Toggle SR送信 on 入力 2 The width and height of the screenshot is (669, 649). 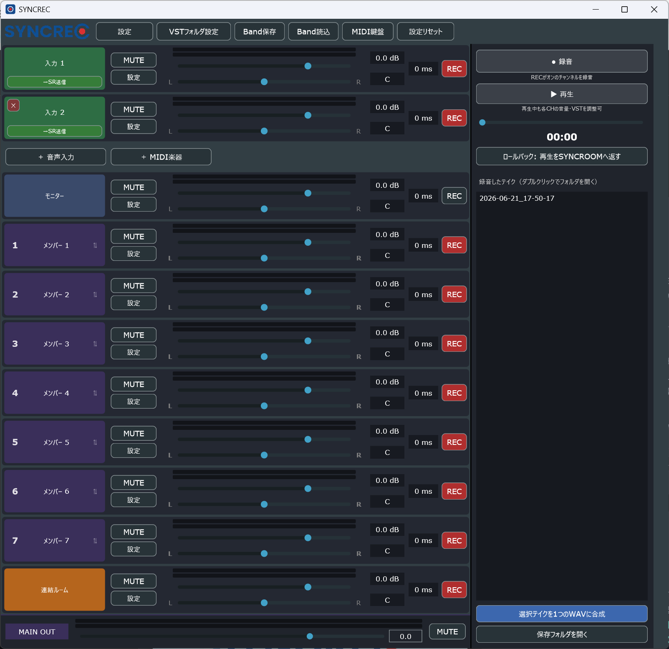(55, 131)
